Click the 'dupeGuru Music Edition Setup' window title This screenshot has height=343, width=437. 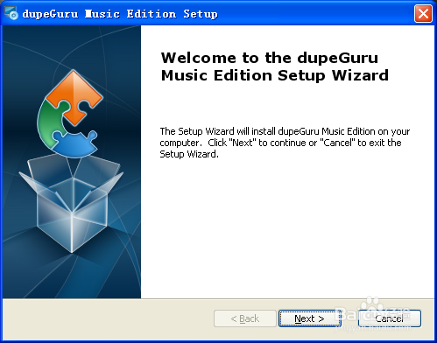[120, 14]
